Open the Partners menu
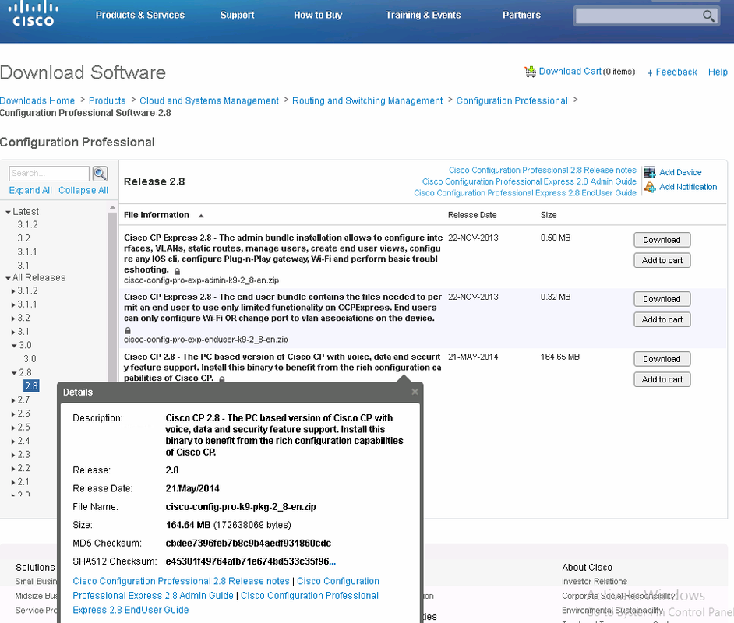734x623 pixels. pyautogui.click(x=521, y=15)
